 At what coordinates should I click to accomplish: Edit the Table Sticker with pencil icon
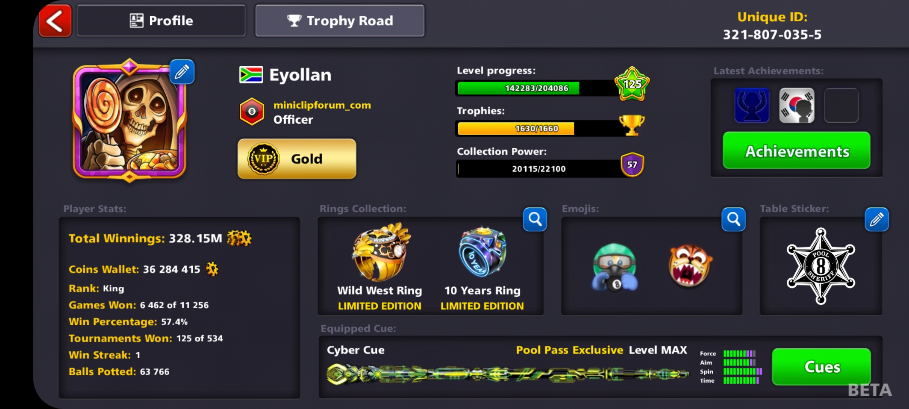[x=877, y=219]
